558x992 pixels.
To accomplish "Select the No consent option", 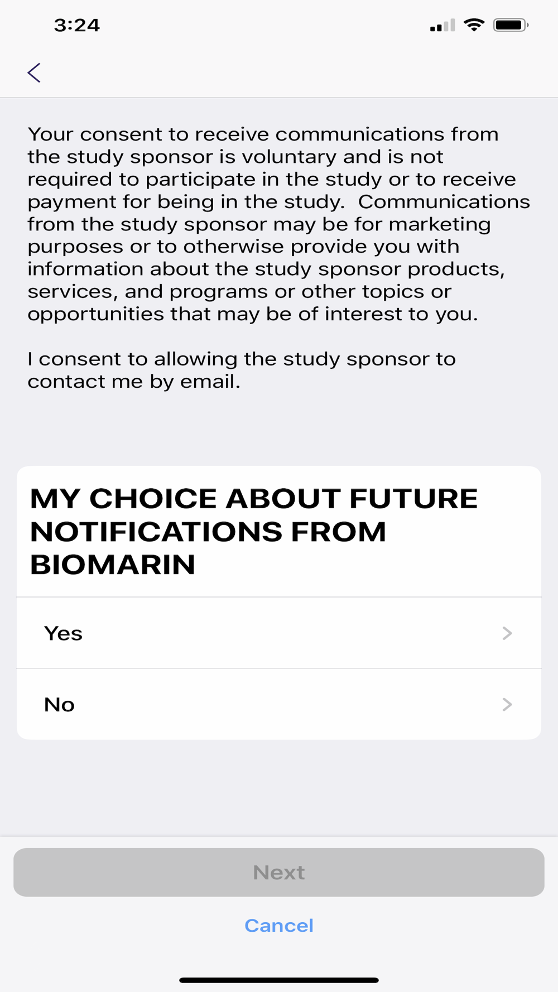I will 279,705.
